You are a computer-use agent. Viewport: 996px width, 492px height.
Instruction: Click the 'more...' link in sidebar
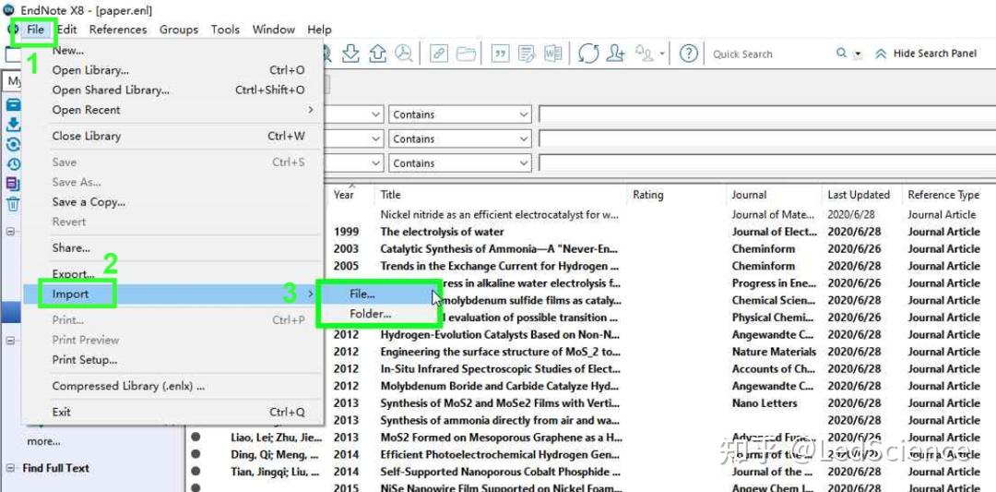tap(44, 441)
